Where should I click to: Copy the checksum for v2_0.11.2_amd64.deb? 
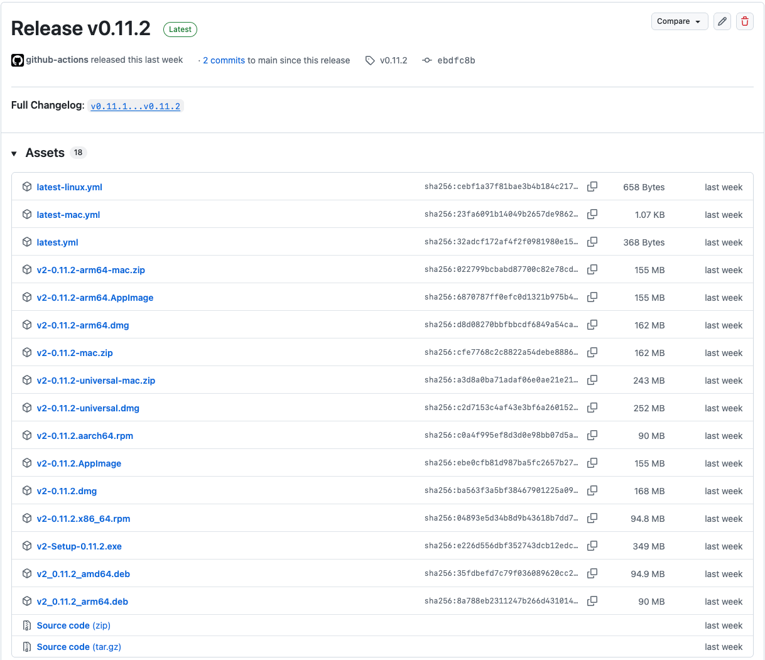(592, 573)
